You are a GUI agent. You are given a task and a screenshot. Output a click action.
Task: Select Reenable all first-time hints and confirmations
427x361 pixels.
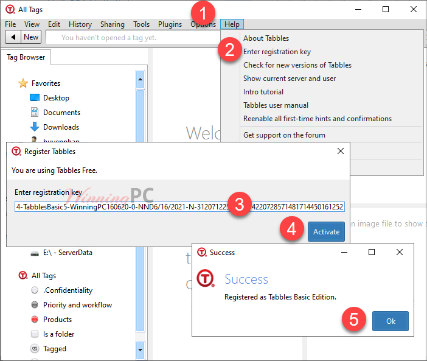[318, 119]
